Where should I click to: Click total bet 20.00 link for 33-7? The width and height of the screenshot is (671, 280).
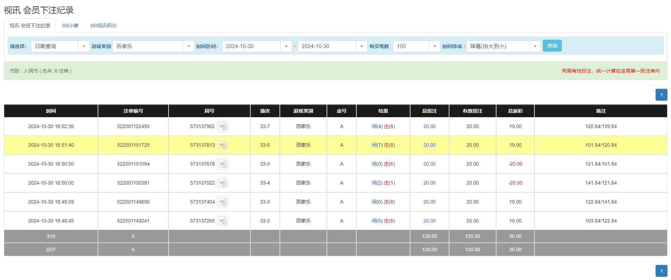(429, 126)
